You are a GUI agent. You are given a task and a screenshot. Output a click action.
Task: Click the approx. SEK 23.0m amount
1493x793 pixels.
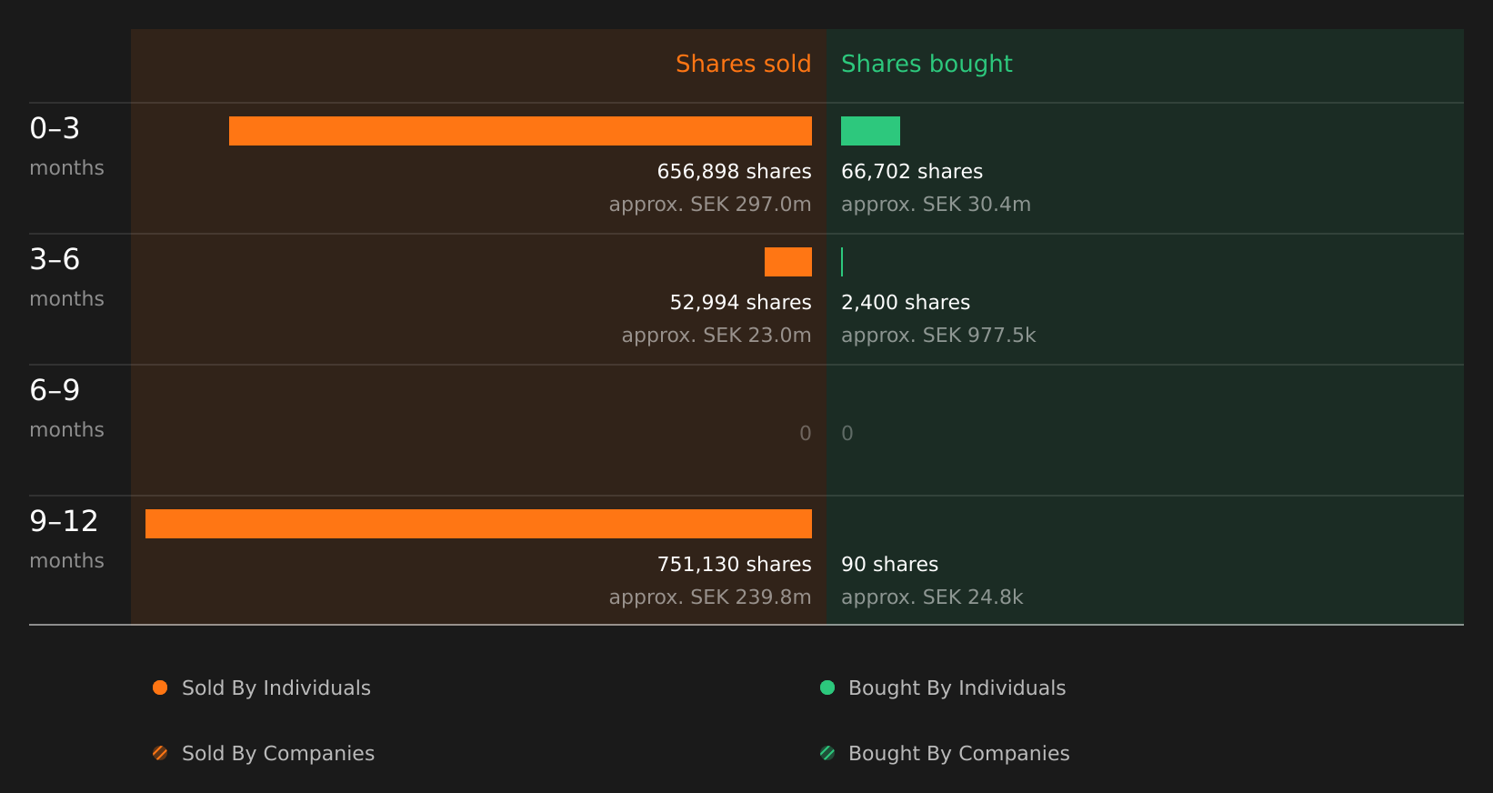[x=716, y=336]
